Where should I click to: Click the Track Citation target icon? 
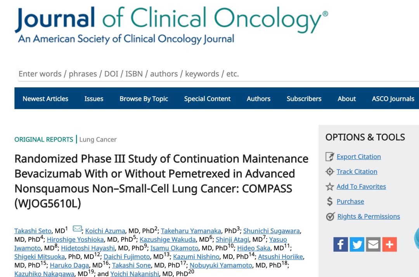tap(330, 172)
